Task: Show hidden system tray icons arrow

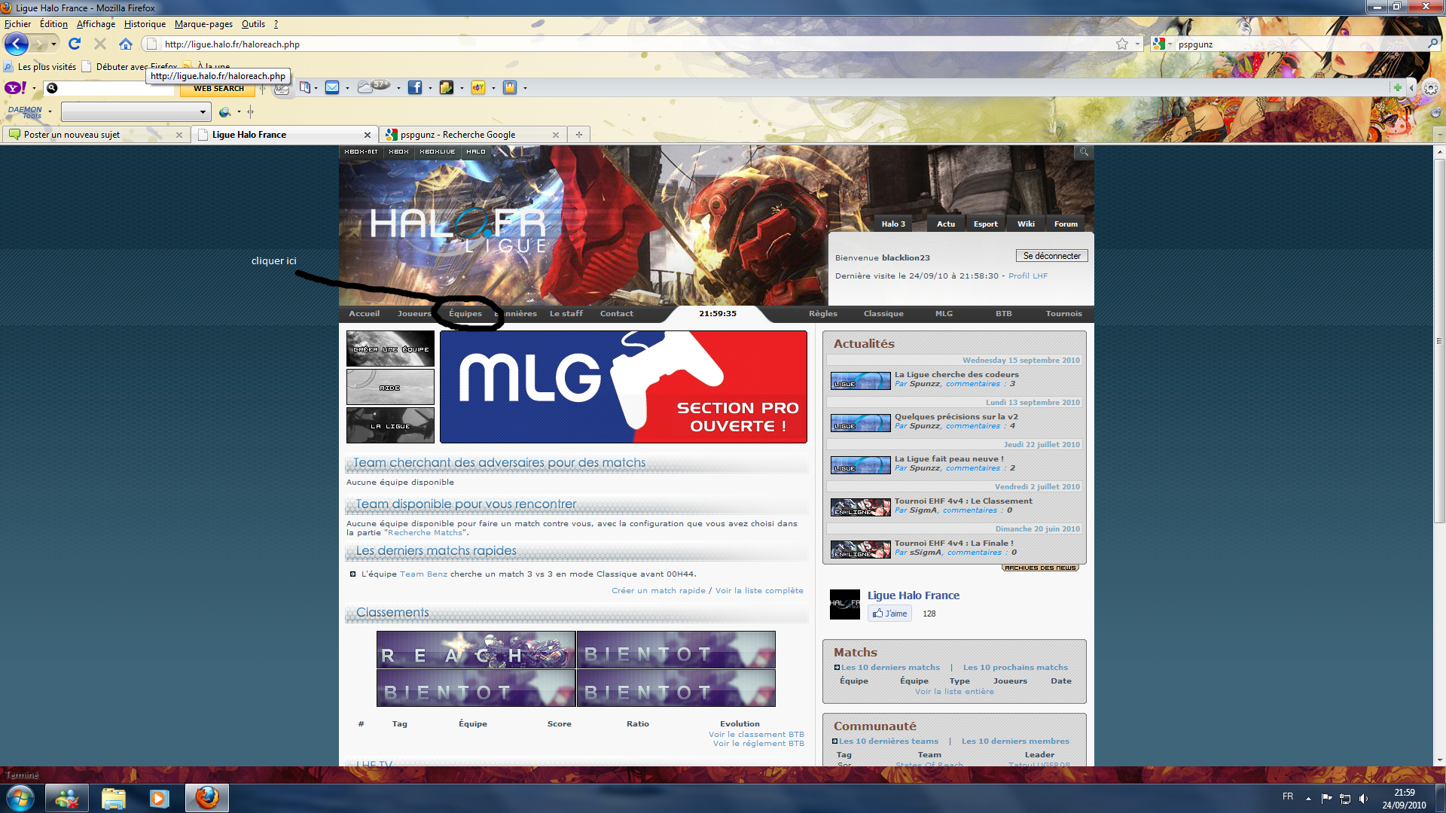Action: [x=1308, y=799]
